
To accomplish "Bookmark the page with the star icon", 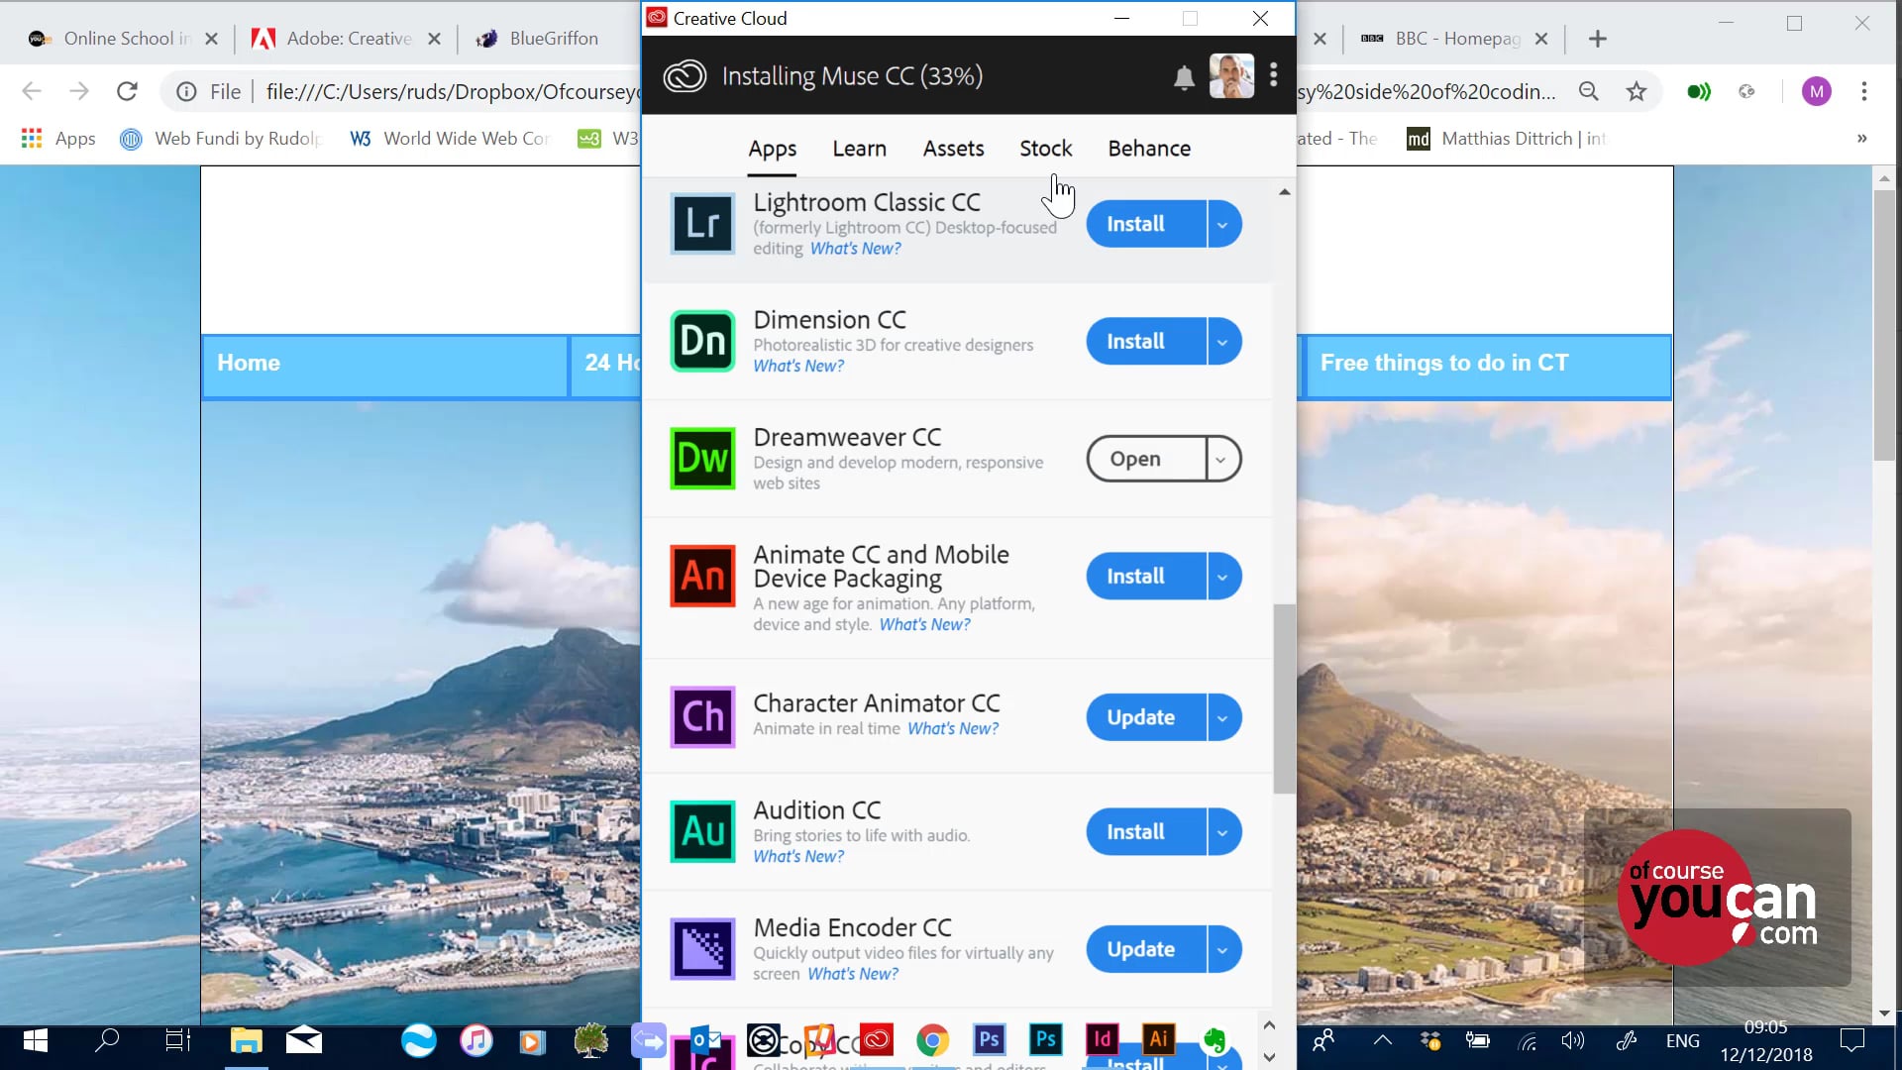I will 1637,91.
